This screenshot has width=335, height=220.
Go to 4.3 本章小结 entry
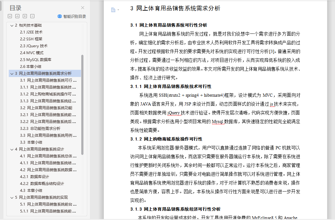[31, 190]
